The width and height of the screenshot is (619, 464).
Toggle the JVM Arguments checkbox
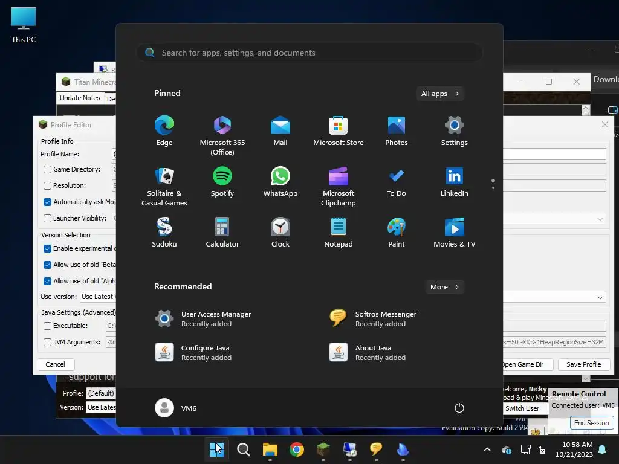(x=47, y=342)
